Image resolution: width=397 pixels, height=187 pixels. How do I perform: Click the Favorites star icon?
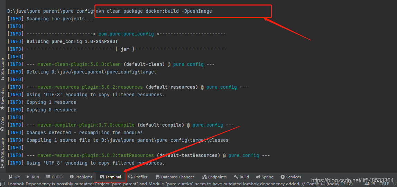pyautogui.click(x=2, y=108)
